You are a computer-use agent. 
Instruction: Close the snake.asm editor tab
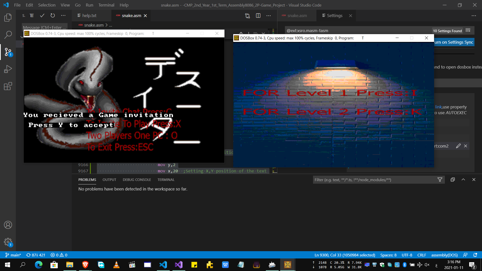[x=145, y=16]
